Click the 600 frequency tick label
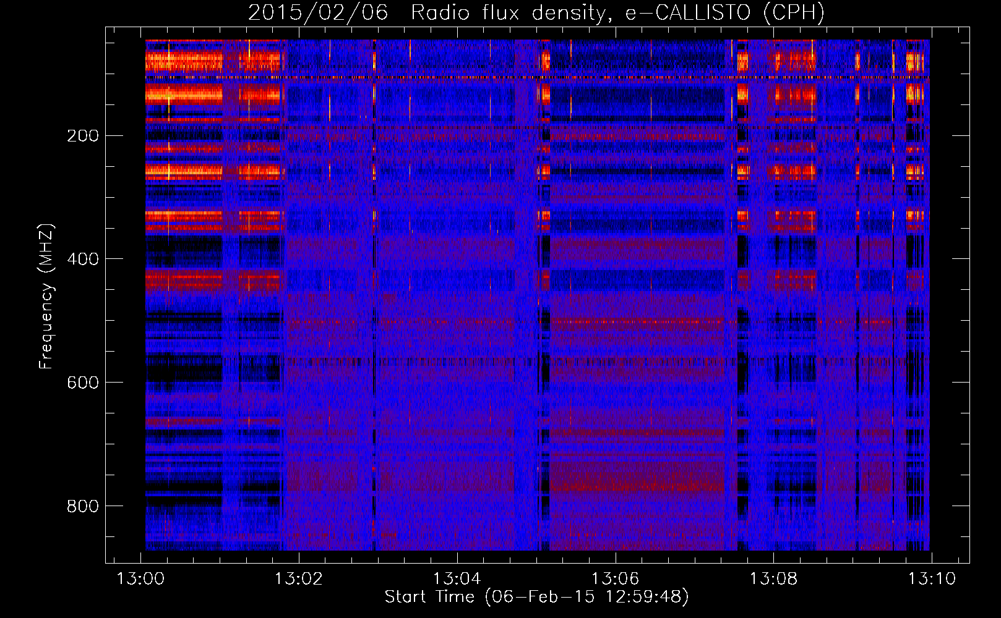This screenshot has width=1001, height=618. click(x=82, y=383)
